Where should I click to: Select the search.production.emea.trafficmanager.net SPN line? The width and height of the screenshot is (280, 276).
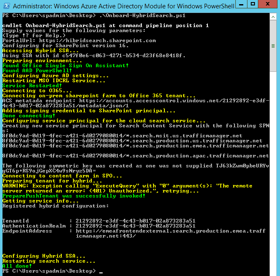(x=136, y=146)
